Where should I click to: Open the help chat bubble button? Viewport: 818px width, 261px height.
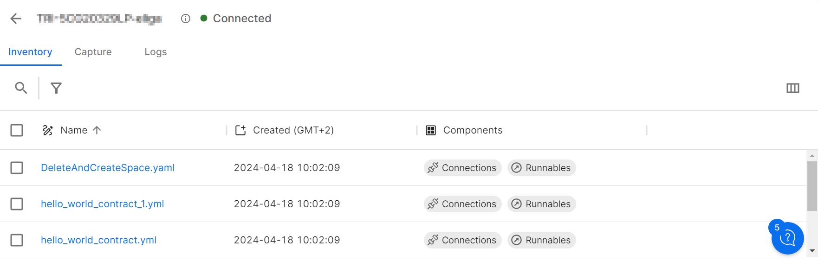pos(787,238)
